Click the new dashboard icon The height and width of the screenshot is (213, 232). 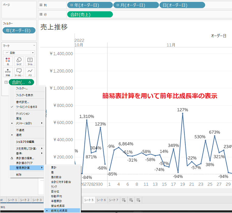tap(131, 200)
